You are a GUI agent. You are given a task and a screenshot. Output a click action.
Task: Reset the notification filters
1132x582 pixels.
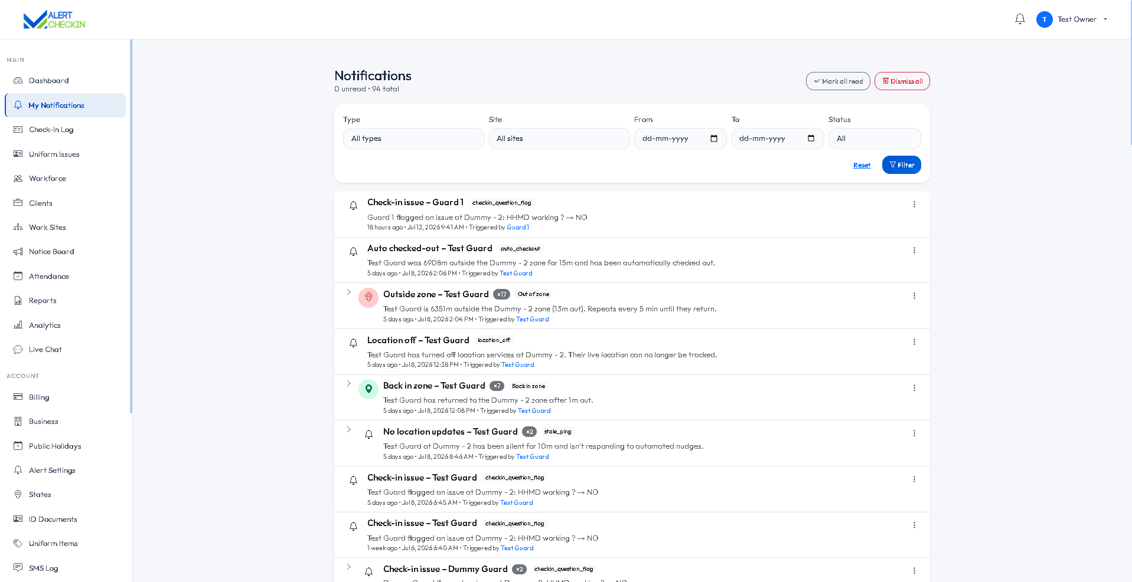click(x=862, y=165)
